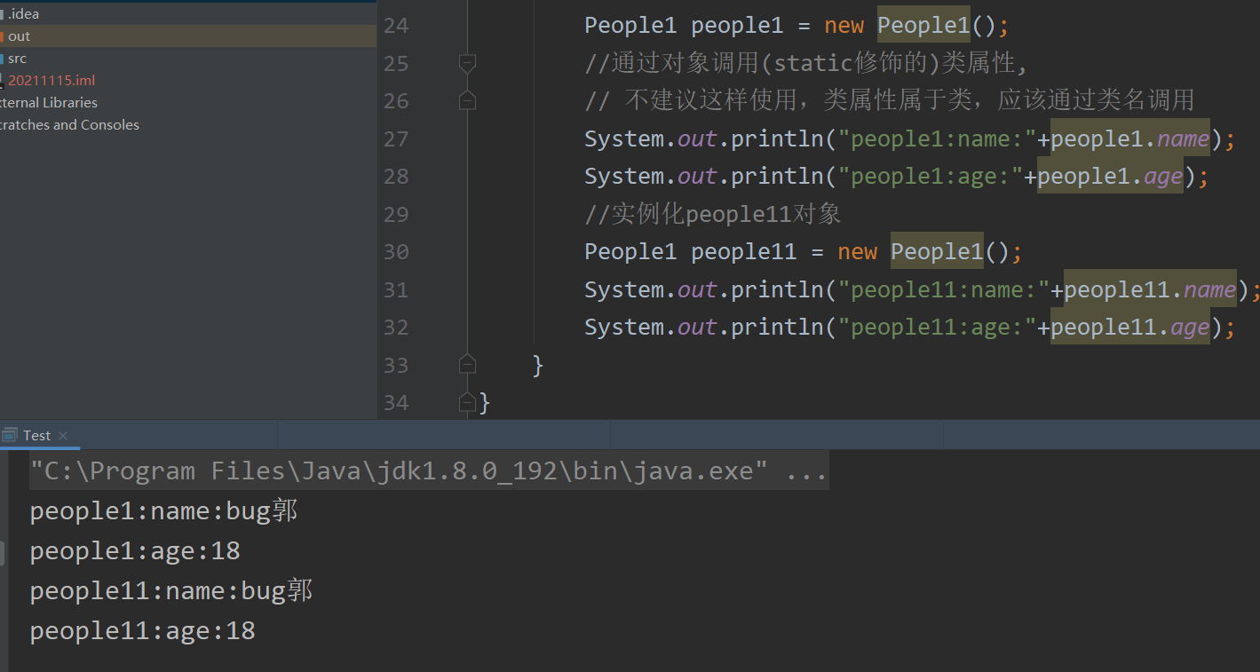
Task: Click the comment '//通过对象调用(static修饰的)类属性,'
Action: click(x=806, y=63)
